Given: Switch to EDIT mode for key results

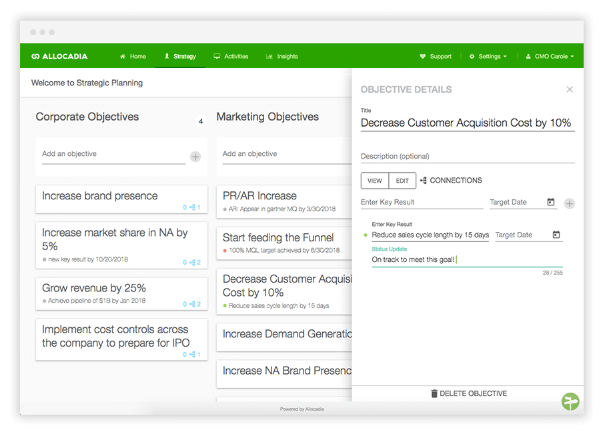Looking at the screenshot, I should [402, 180].
